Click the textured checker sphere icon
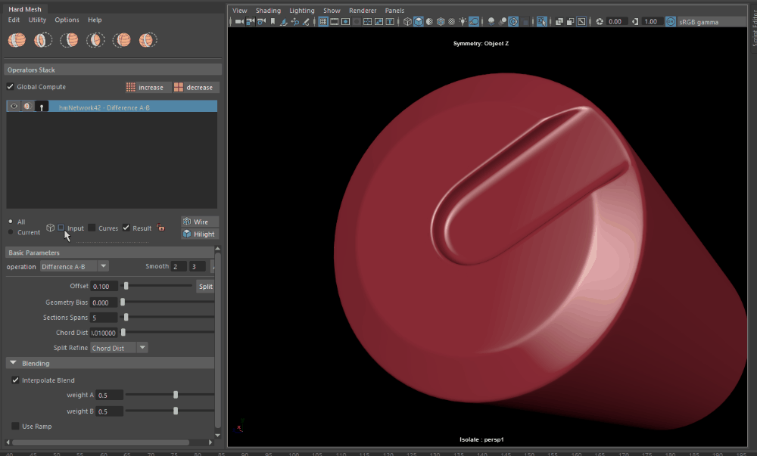Image resolution: width=757 pixels, height=456 pixels. tap(451, 22)
